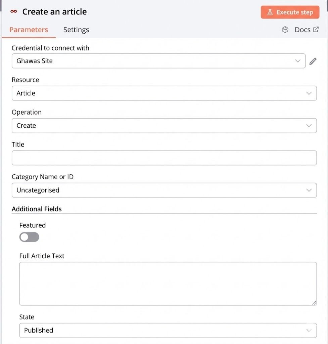Select the Parameters tab
The image size is (328, 344).
[29, 30]
